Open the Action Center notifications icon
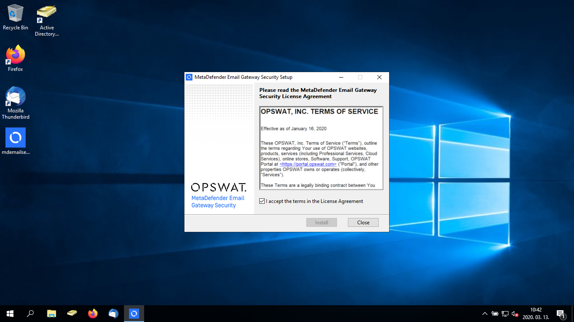The width and height of the screenshot is (574, 322). pyautogui.click(x=561, y=314)
